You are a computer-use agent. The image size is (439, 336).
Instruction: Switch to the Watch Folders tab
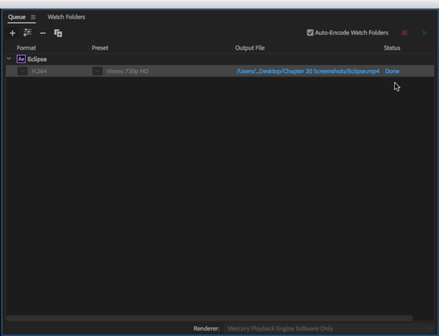(x=66, y=17)
